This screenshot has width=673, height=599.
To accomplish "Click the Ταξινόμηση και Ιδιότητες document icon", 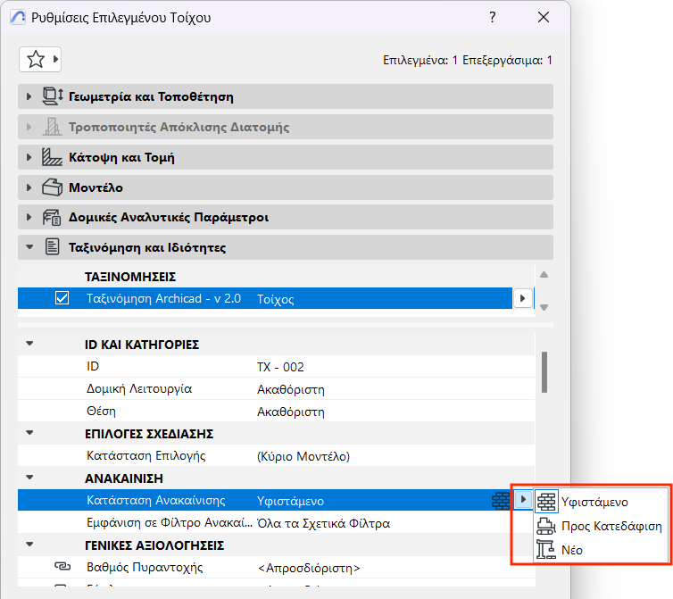I will pos(53,247).
